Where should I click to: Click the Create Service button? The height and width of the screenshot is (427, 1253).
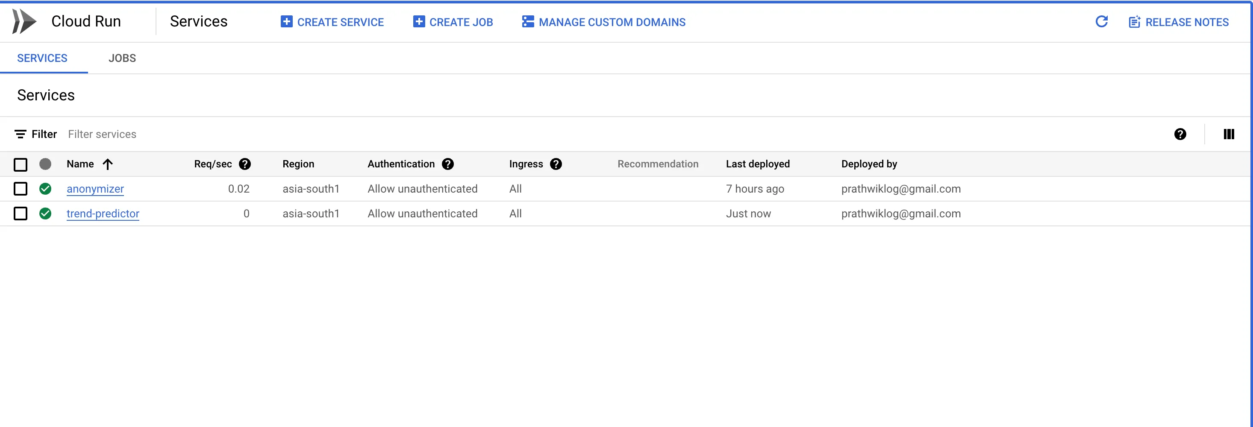click(x=332, y=22)
